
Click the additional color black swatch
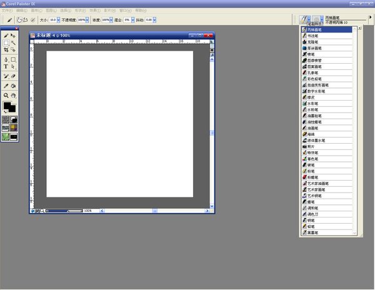[x=12, y=109]
